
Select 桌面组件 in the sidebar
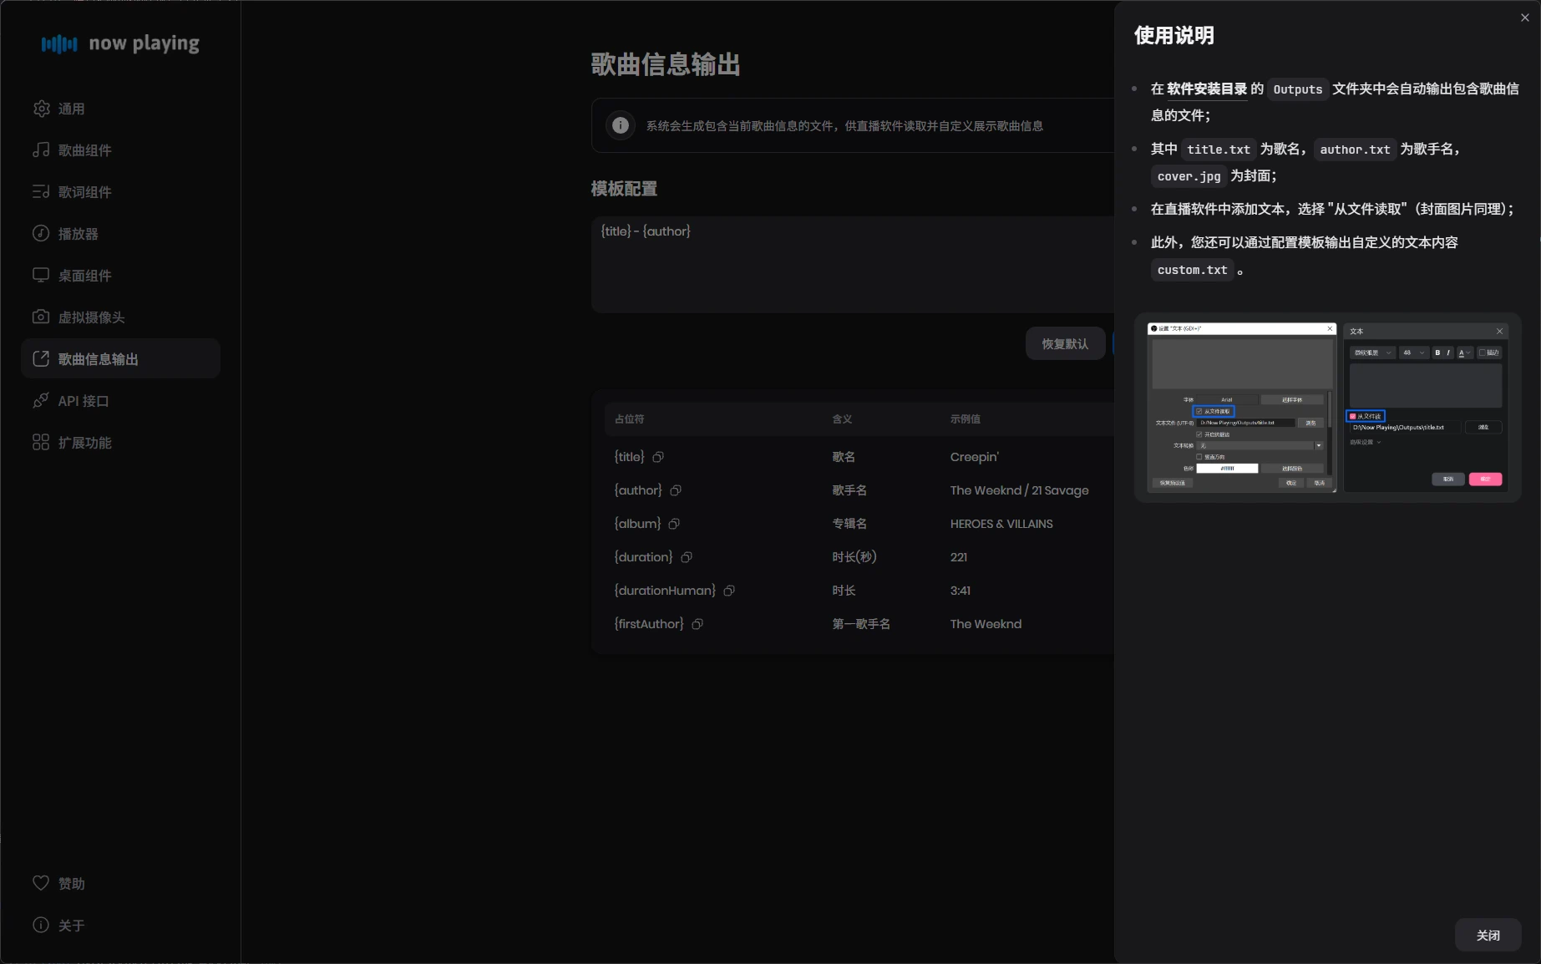pyautogui.click(x=84, y=275)
